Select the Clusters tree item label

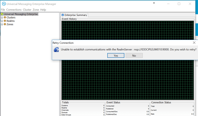(11, 17)
